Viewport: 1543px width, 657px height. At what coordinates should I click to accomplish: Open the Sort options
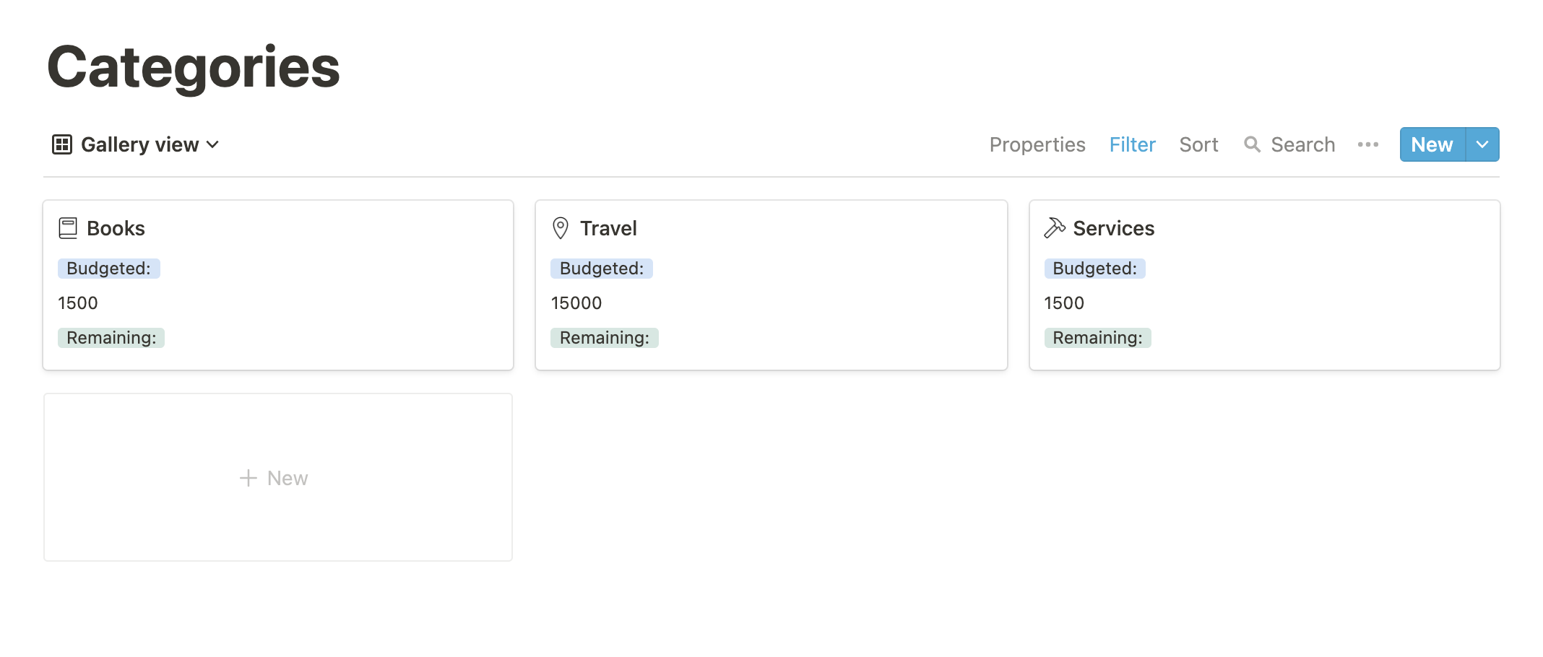tap(1198, 144)
